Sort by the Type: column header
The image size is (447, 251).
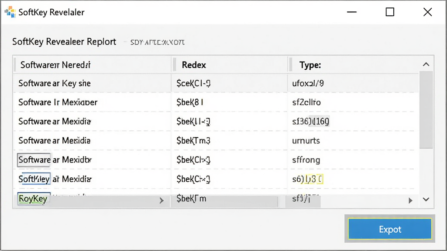point(310,65)
